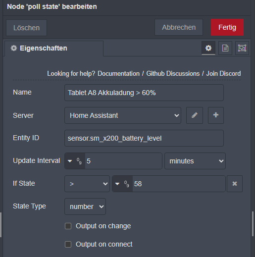
Task: Open State Type number dropdown
Action: (x=85, y=206)
